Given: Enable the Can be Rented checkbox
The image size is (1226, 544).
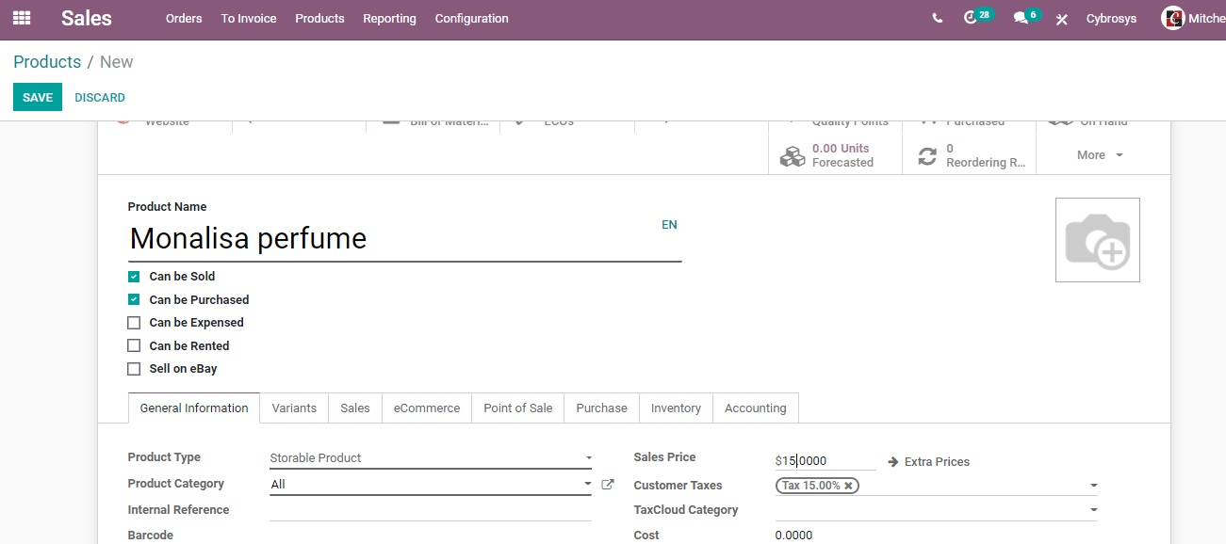Looking at the screenshot, I should pyautogui.click(x=134, y=345).
